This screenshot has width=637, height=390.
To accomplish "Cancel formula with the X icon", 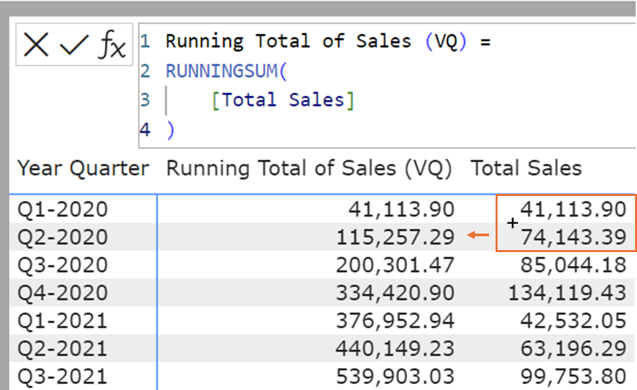I will pos(36,46).
